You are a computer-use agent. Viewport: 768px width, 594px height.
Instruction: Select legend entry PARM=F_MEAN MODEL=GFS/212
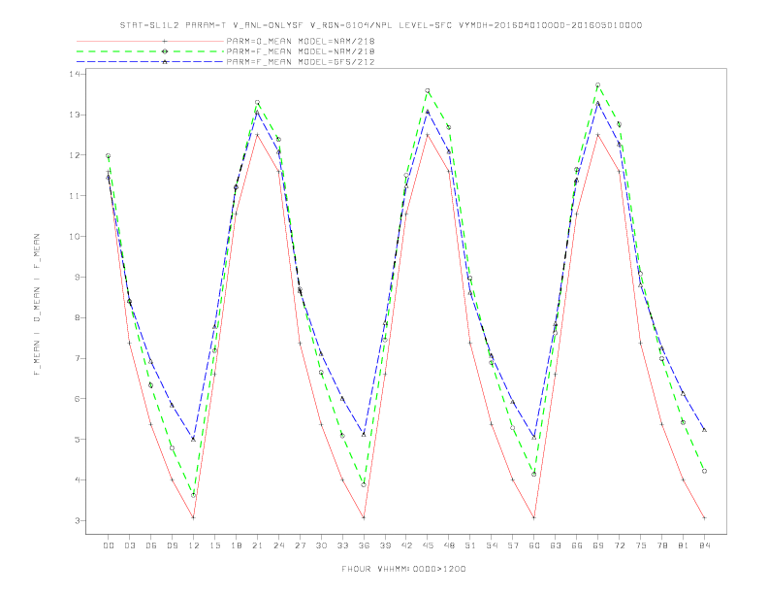tap(301, 62)
